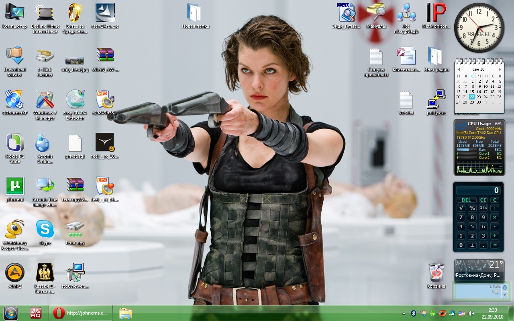This screenshot has height=321, width=514.
Task: Open the weather gadget for Ростов-на-Дону
Action: pos(479,270)
